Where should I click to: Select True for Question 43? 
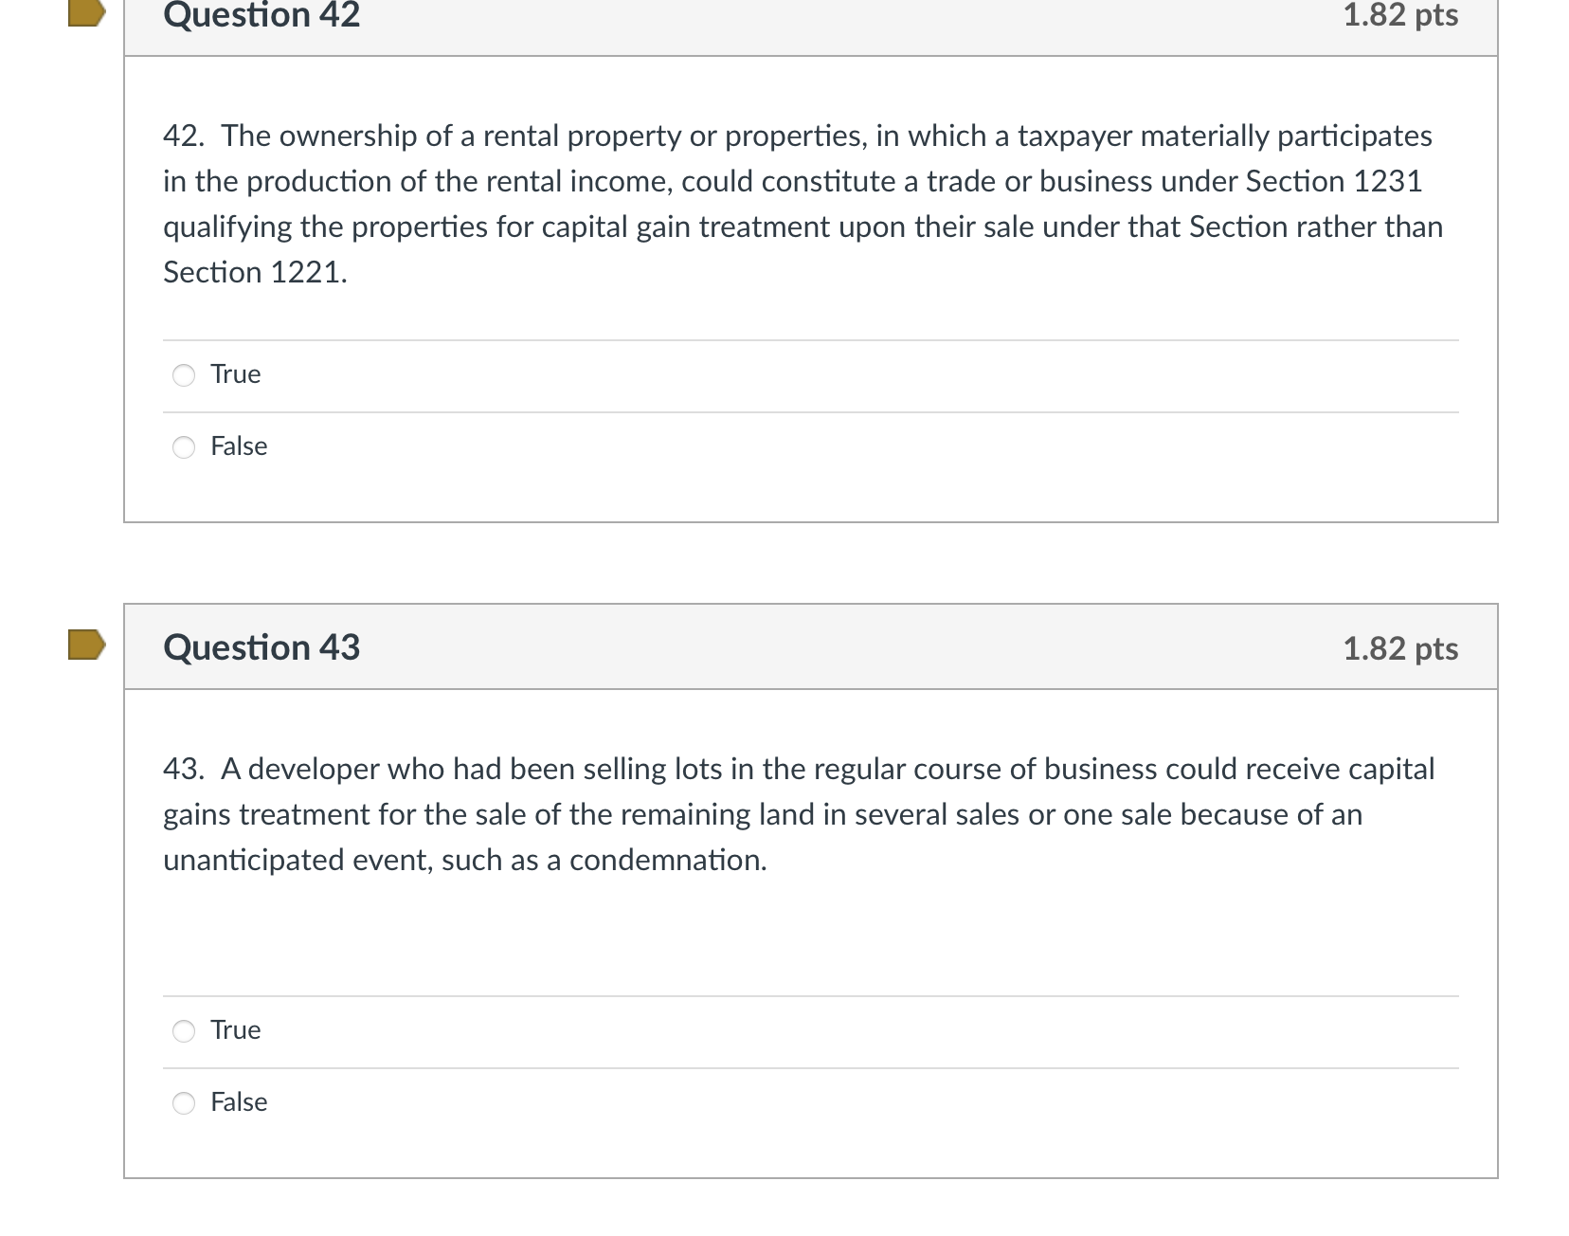tap(184, 1031)
